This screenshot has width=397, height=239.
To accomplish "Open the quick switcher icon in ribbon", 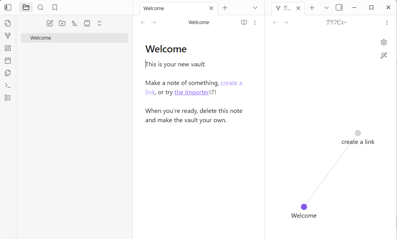I will [x=8, y=23].
